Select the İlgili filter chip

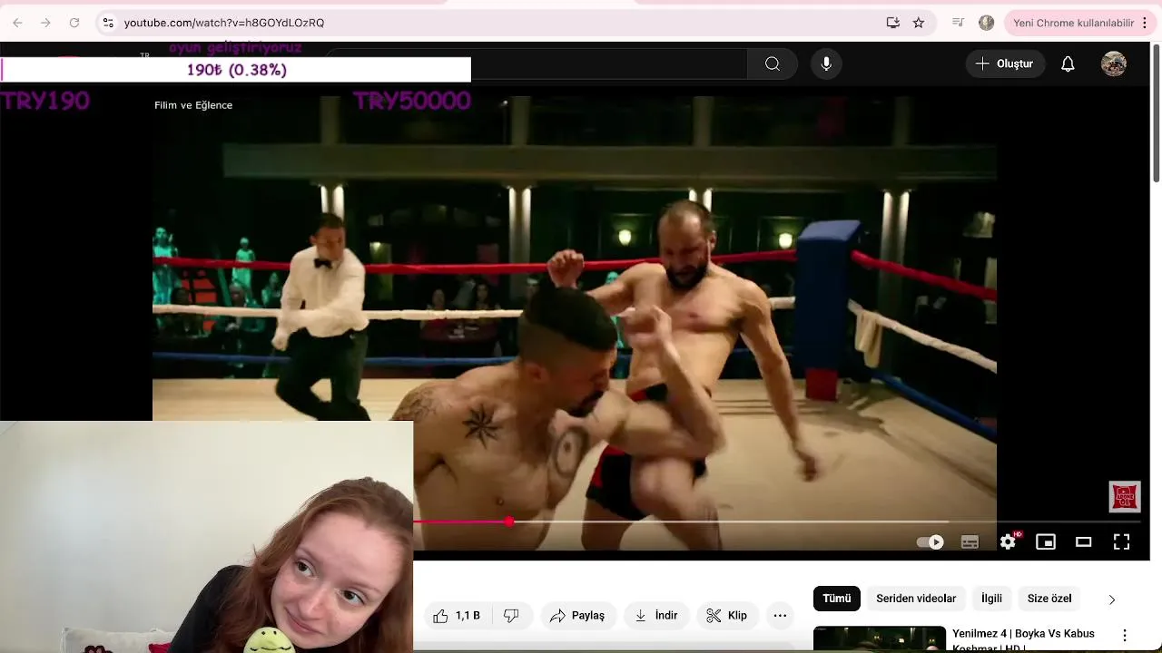click(x=991, y=599)
